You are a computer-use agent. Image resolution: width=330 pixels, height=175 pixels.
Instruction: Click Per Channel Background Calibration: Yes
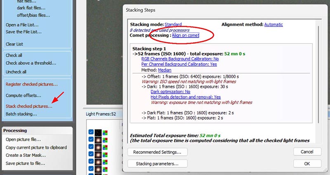[179, 64]
